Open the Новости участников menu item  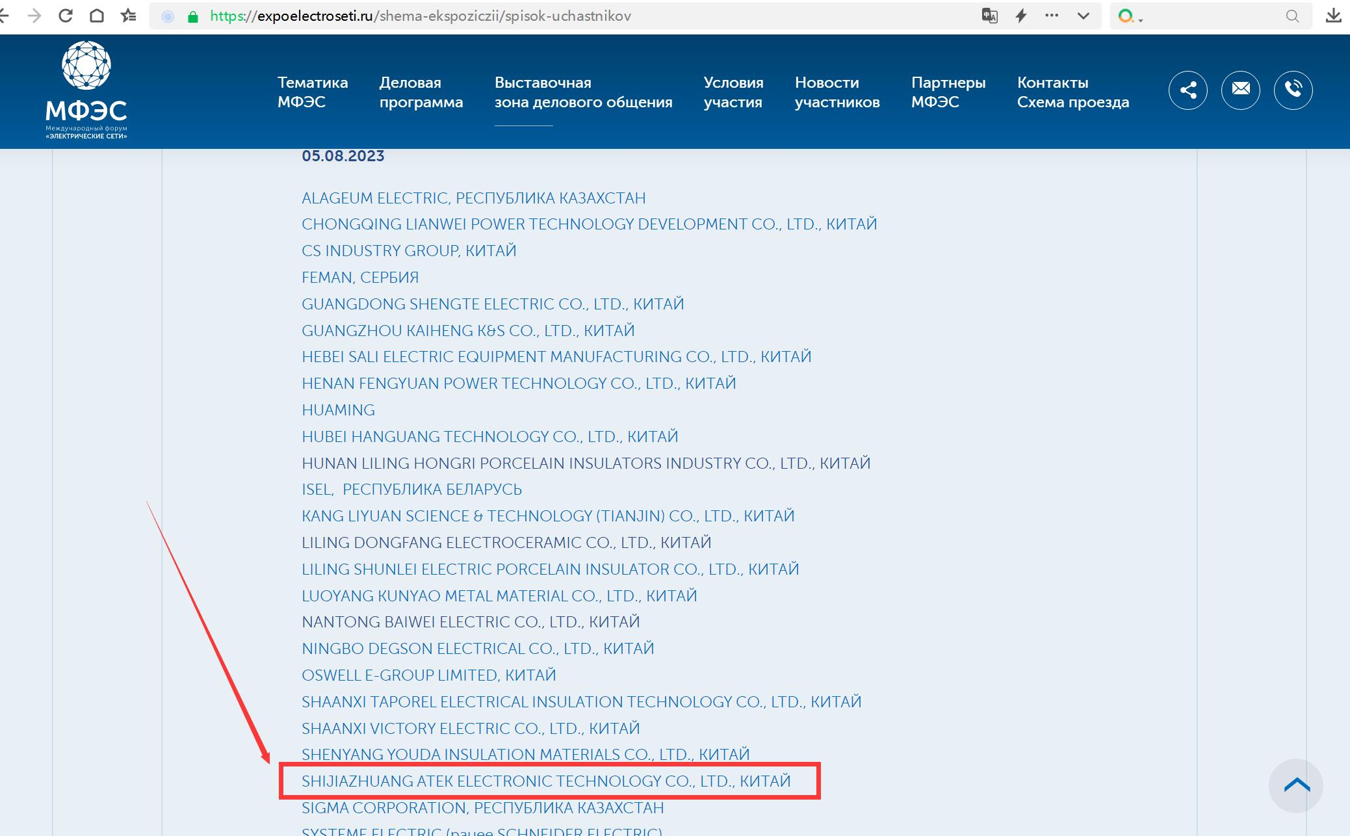(x=837, y=92)
